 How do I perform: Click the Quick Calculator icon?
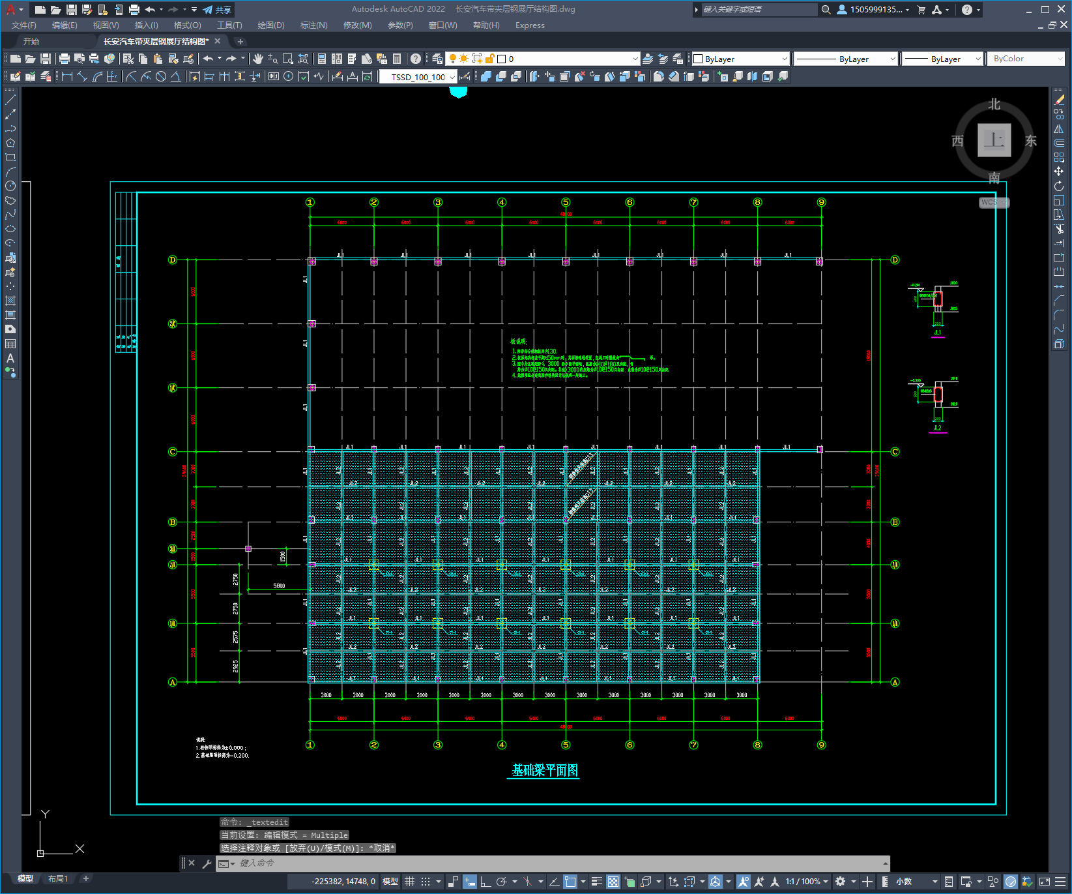coord(397,59)
